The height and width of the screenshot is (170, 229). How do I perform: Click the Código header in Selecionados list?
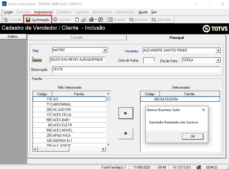pyautogui.click(x=150, y=94)
